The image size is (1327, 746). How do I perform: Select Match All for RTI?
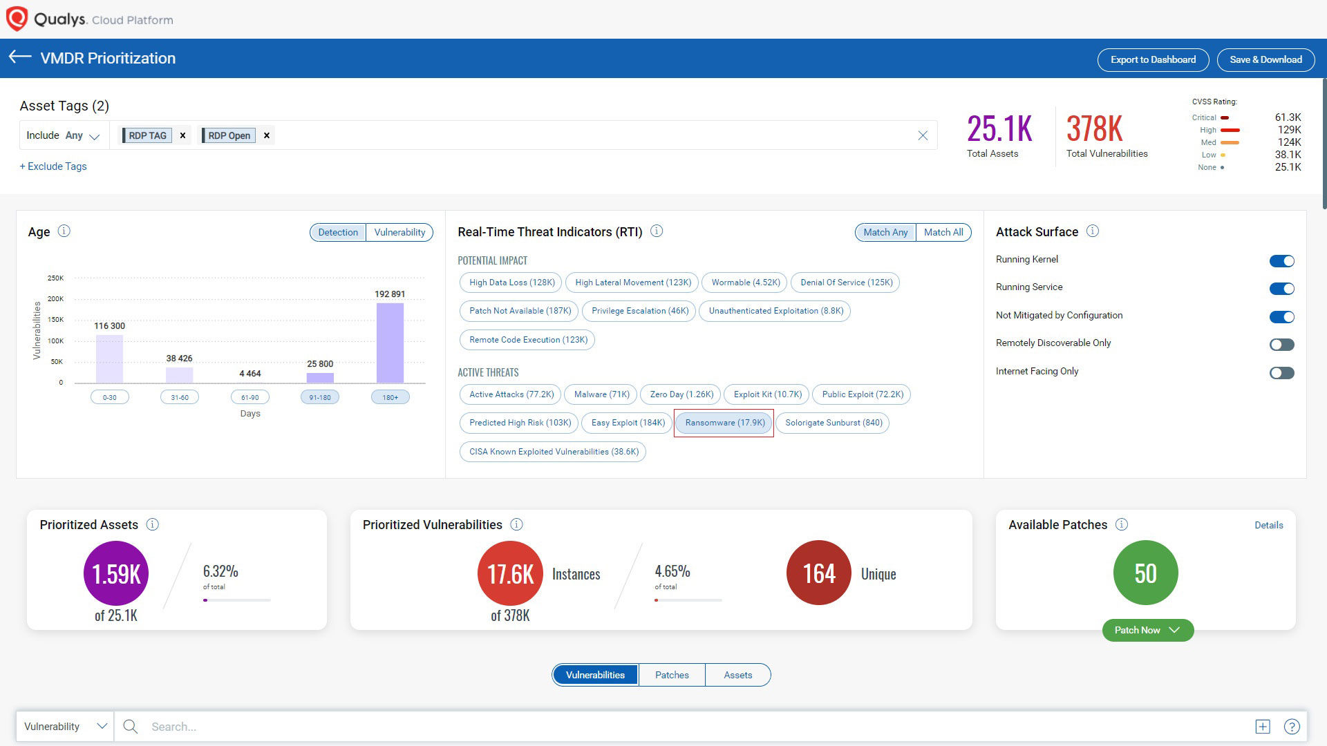(x=943, y=232)
